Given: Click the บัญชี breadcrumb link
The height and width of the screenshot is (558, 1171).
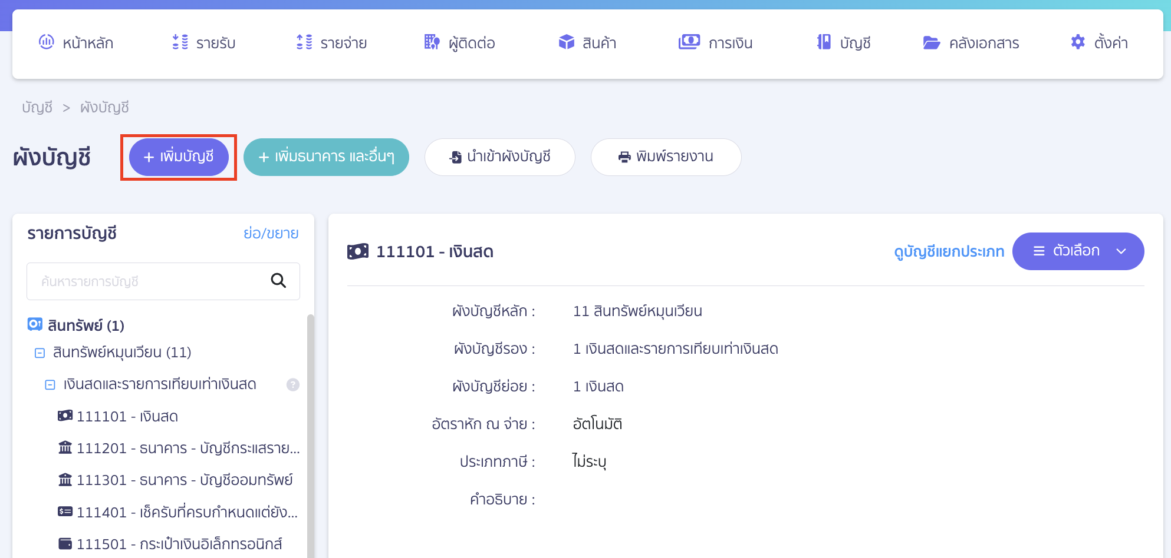Looking at the screenshot, I should pyautogui.click(x=37, y=107).
